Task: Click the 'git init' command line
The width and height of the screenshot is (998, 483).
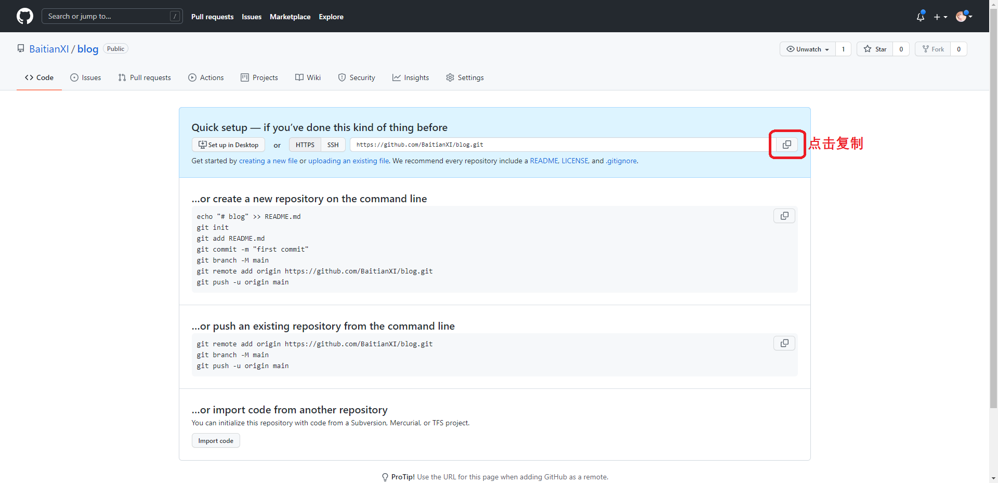Action: pyautogui.click(x=213, y=227)
